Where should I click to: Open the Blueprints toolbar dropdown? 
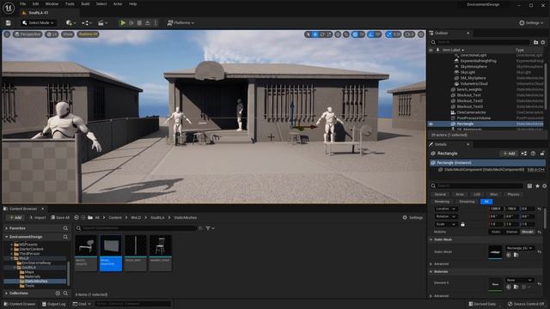pos(87,23)
